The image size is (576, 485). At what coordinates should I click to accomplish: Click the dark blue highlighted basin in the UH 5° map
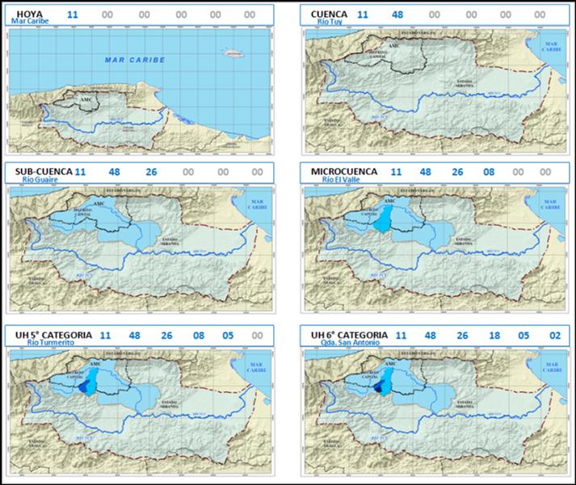(x=84, y=387)
